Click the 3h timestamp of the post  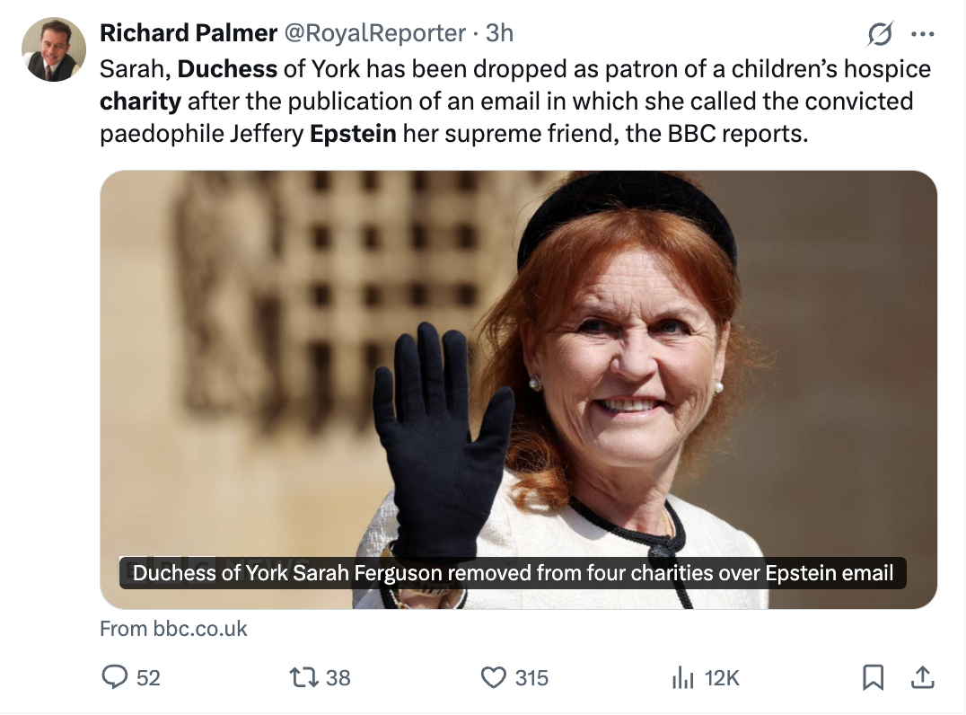pyautogui.click(x=499, y=33)
